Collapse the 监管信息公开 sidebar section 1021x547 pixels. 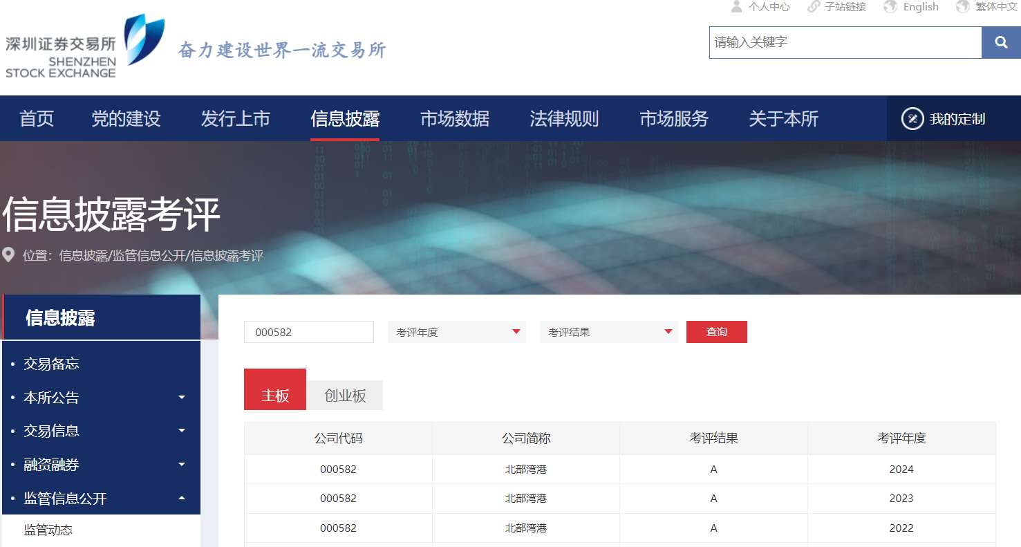click(182, 498)
